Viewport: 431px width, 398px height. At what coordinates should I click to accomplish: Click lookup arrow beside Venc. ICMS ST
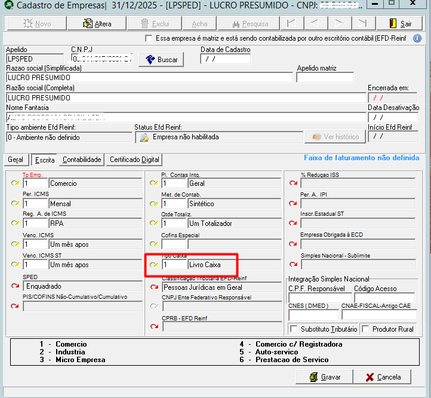tap(16, 264)
